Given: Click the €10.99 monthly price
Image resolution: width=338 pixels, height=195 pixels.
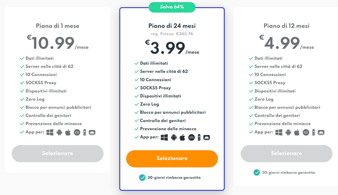Looking at the screenshot, I should tap(52, 43).
